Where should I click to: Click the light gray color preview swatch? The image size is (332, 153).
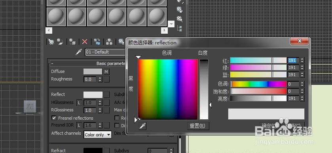click(266, 114)
